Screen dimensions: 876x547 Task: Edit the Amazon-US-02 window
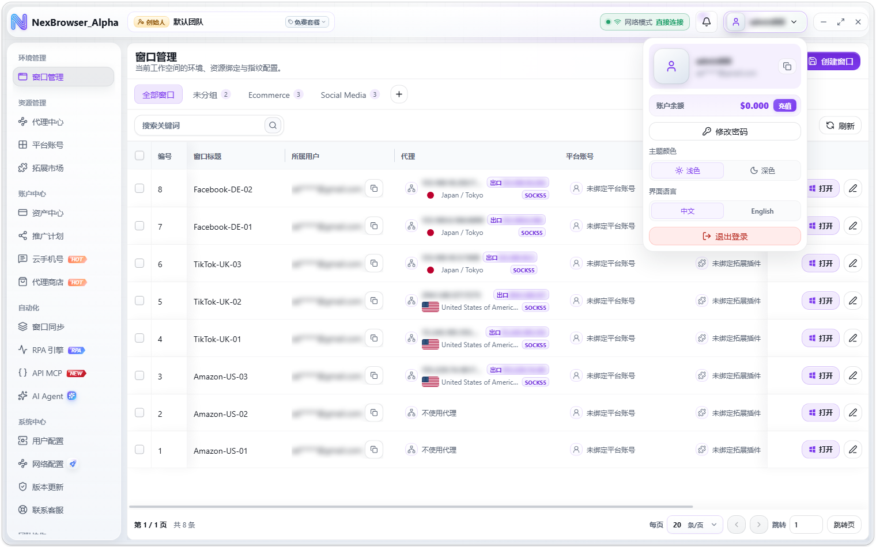(x=853, y=412)
